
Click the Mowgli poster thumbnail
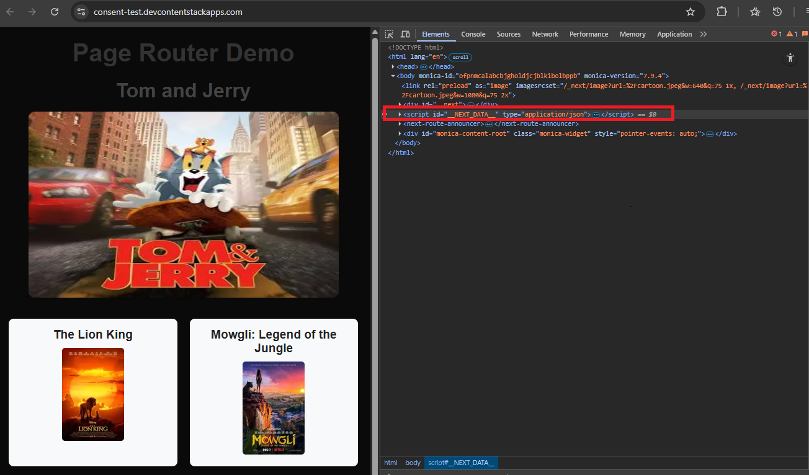[274, 408]
